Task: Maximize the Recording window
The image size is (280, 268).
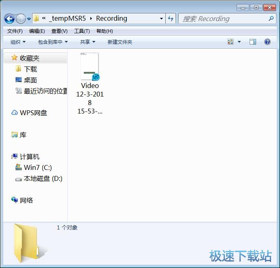Action: click(256, 8)
